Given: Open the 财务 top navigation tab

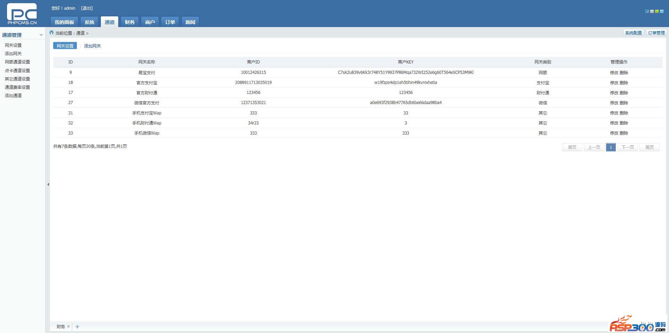Looking at the screenshot, I should (130, 22).
